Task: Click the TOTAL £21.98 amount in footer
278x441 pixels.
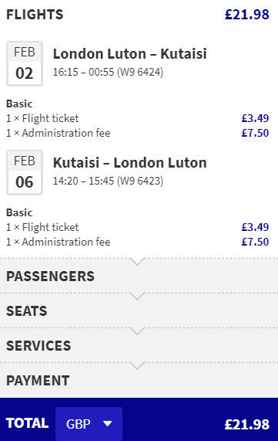Action: [247, 424]
